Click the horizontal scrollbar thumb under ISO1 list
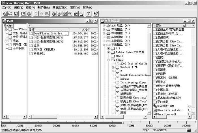This screenshot has height=133, width=198. [44, 117]
